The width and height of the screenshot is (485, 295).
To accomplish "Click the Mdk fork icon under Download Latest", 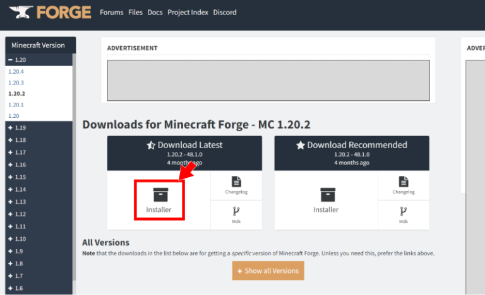I will coord(236,211).
